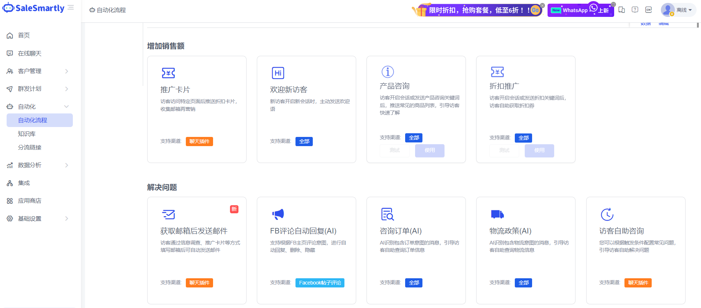This screenshot has height=308, width=701.
Task: Click 测试 button on 产品咨询 card
Action: [394, 151]
